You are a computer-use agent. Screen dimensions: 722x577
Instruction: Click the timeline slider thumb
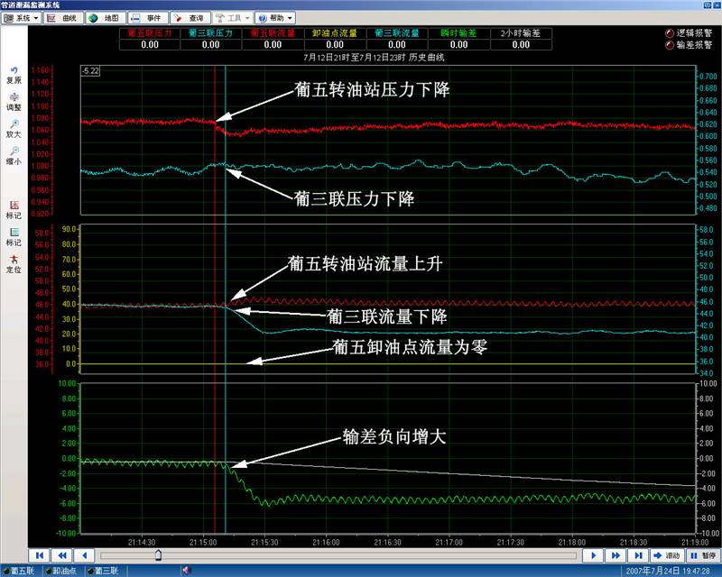tap(158, 555)
